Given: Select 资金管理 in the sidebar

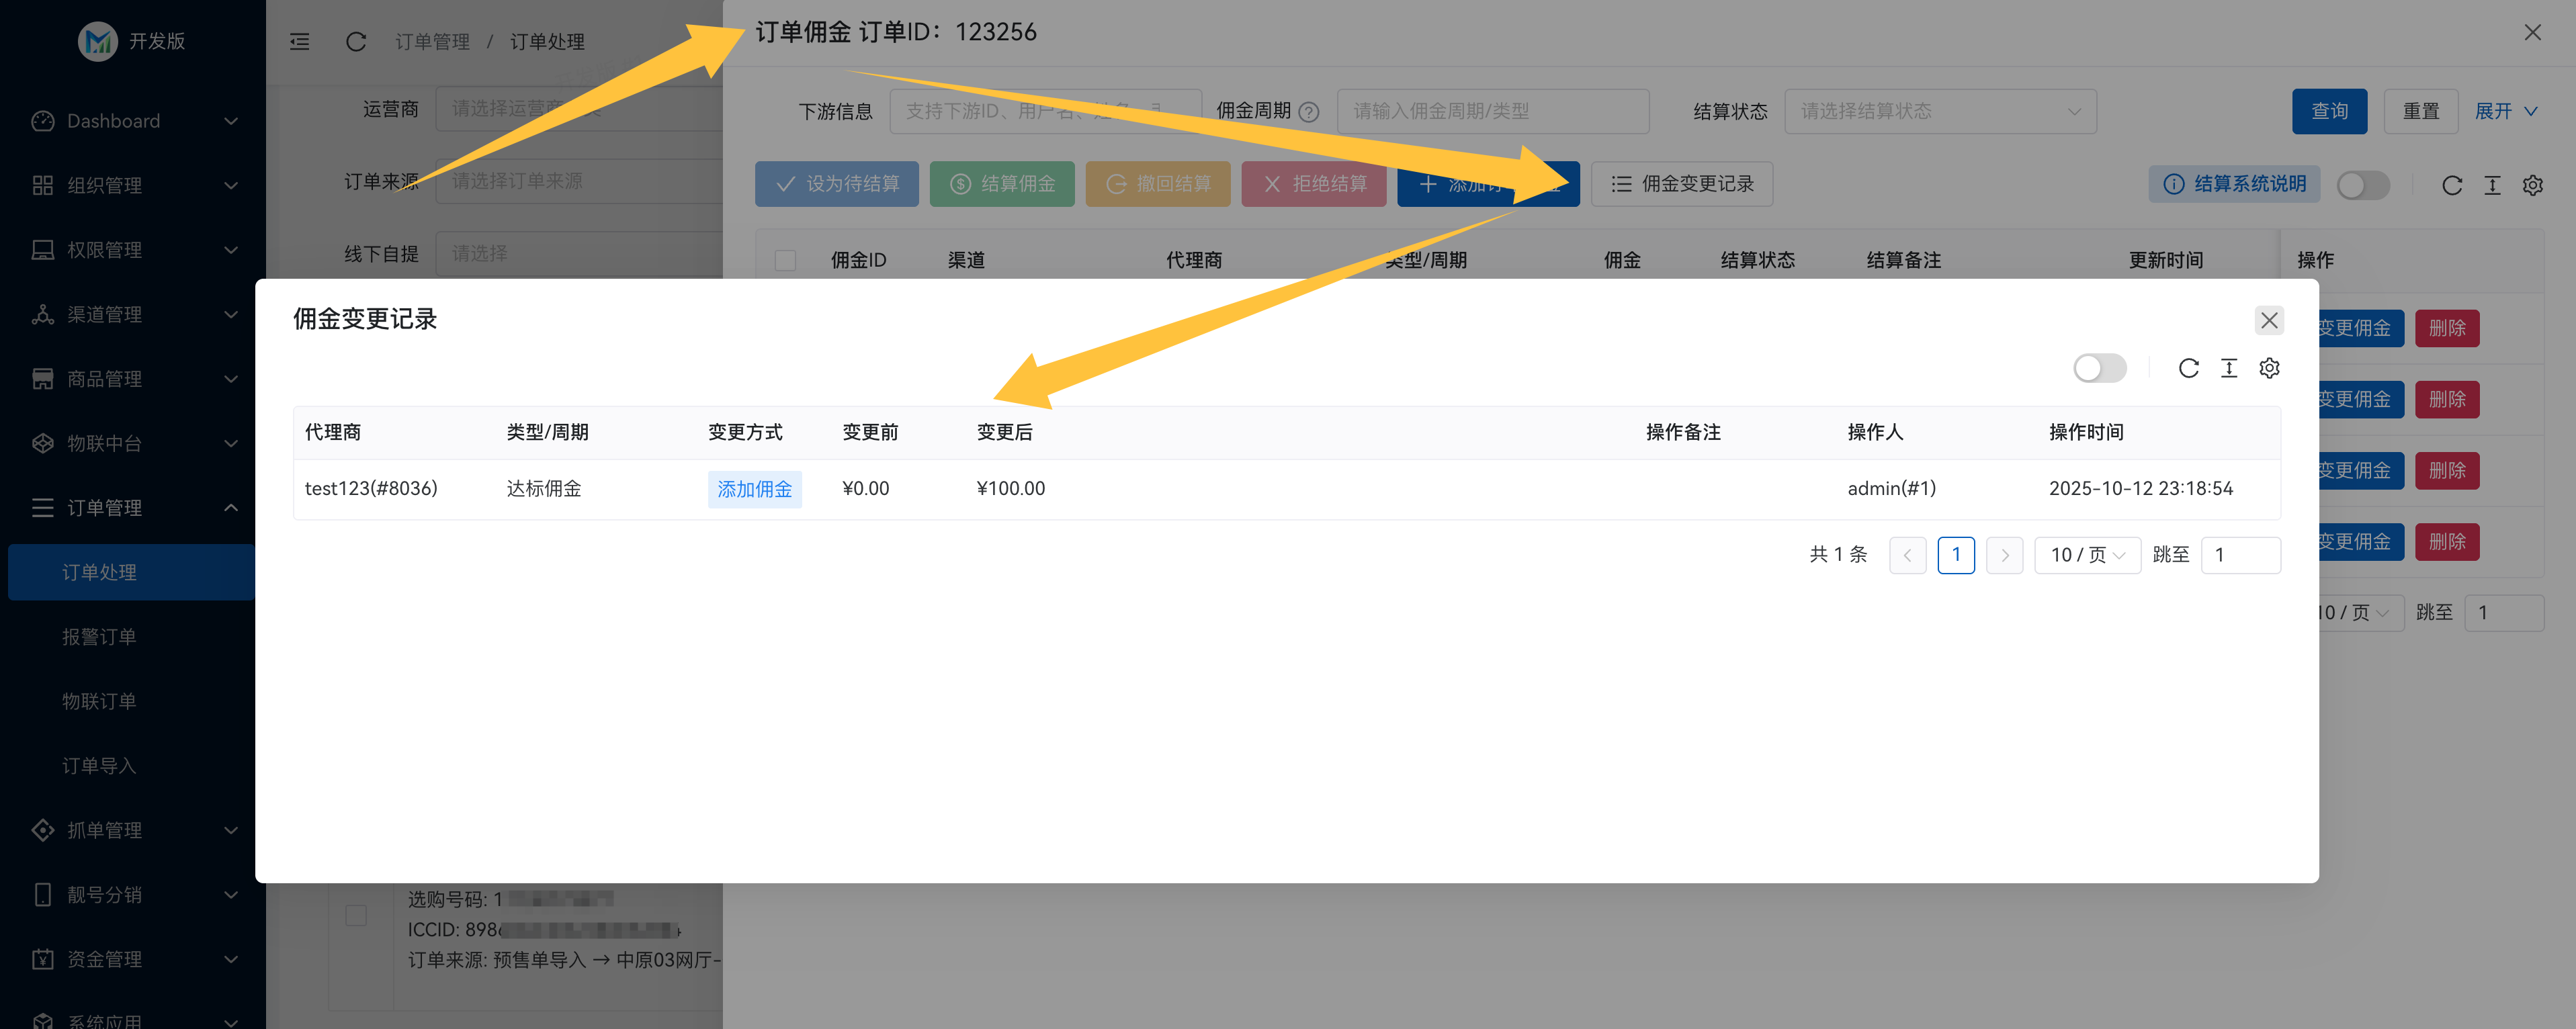Looking at the screenshot, I should click(104, 958).
